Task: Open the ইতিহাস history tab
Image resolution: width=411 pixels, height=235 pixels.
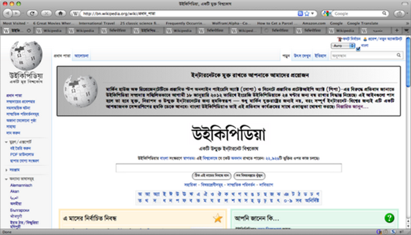Action: click(x=320, y=55)
